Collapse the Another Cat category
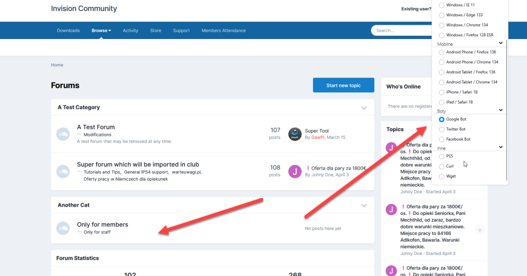Viewport: 527px width, 276px height. 364,205
